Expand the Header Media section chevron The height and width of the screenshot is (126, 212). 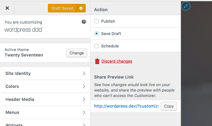[84, 99]
